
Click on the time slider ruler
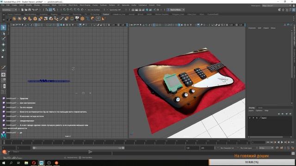click(126, 142)
